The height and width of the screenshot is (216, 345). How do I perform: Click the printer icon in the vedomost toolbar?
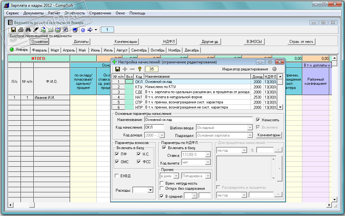(x=21, y=30)
